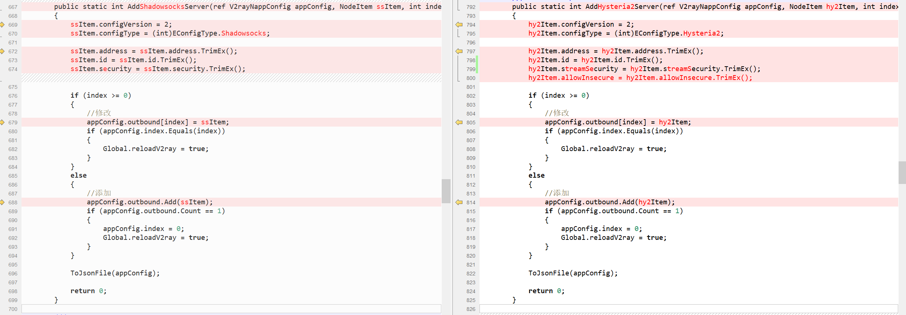
Task: Click line number 792 in right gutter
Action: tap(471, 7)
